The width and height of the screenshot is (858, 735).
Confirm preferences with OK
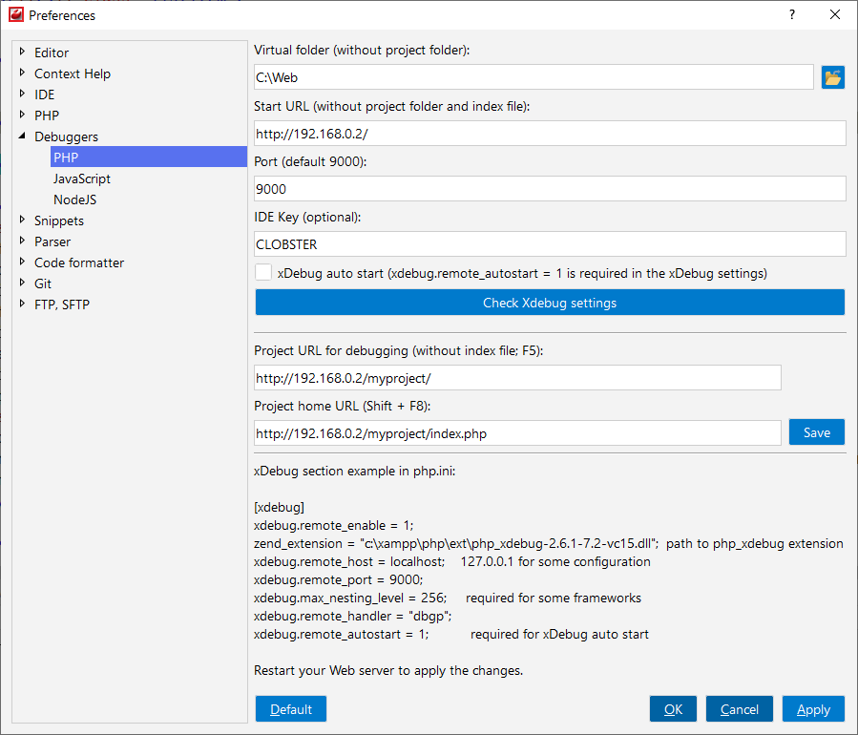pyautogui.click(x=673, y=708)
